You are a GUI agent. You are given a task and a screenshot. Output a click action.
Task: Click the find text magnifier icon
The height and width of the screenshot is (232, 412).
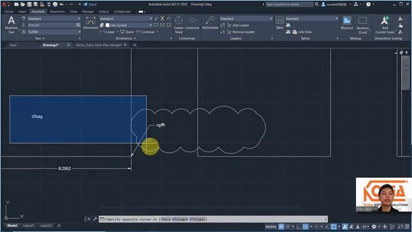pyautogui.click(x=78, y=25)
